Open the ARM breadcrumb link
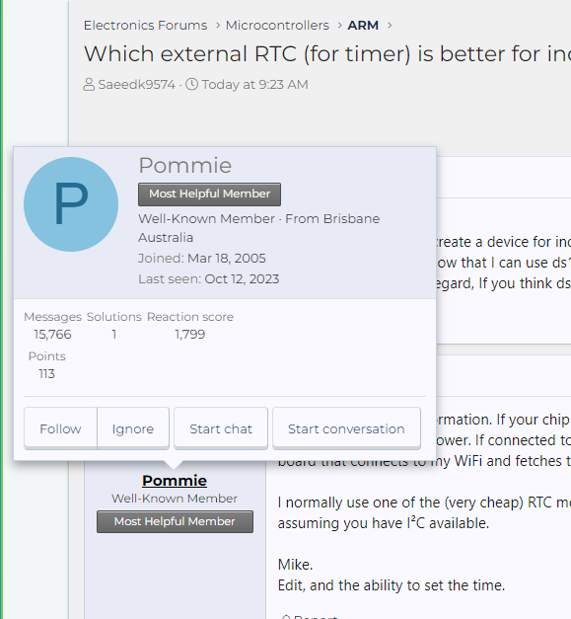This screenshot has height=619, width=571. tap(363, 26)
